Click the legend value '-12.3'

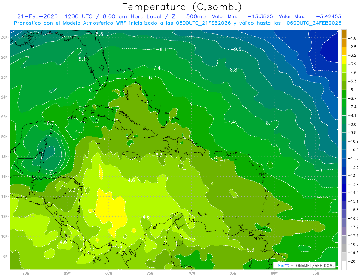(x=353, y=167)
